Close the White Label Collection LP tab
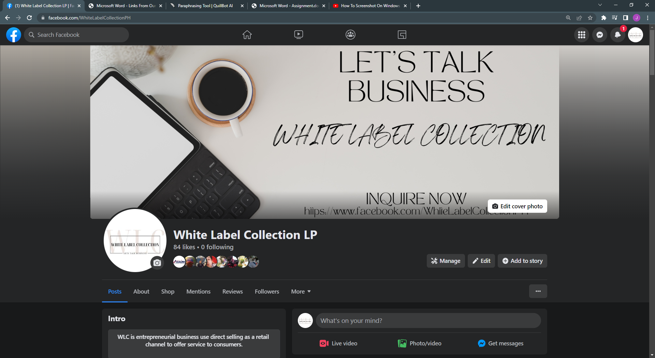 (x=79, y=6)
